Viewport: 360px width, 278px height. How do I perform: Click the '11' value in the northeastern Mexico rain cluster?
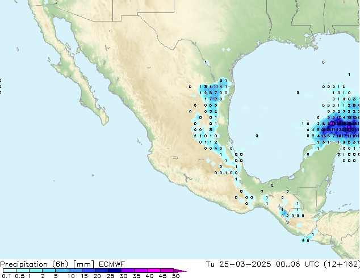click(216, 87)
